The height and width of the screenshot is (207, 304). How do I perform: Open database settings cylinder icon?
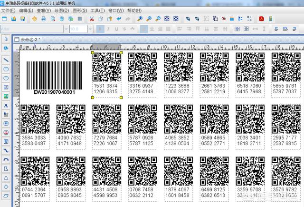62,19
